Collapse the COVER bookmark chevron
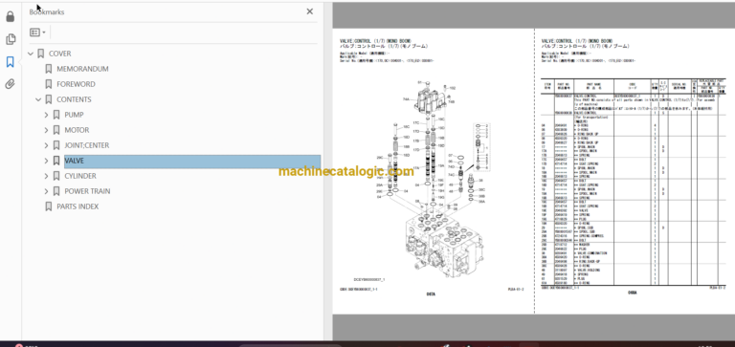The height and width of the screenshot is (347, 735). 31,54
